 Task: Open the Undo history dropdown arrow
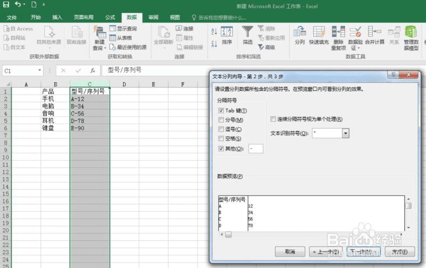[x=24, y=4]
